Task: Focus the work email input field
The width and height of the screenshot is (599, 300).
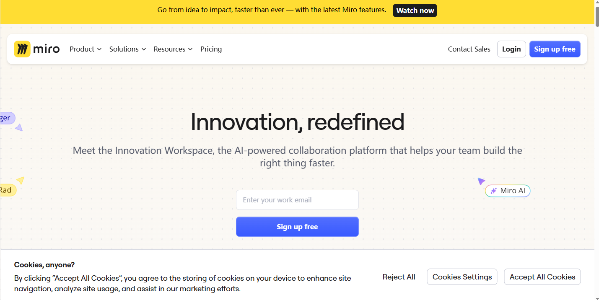Action: [297, 200]
